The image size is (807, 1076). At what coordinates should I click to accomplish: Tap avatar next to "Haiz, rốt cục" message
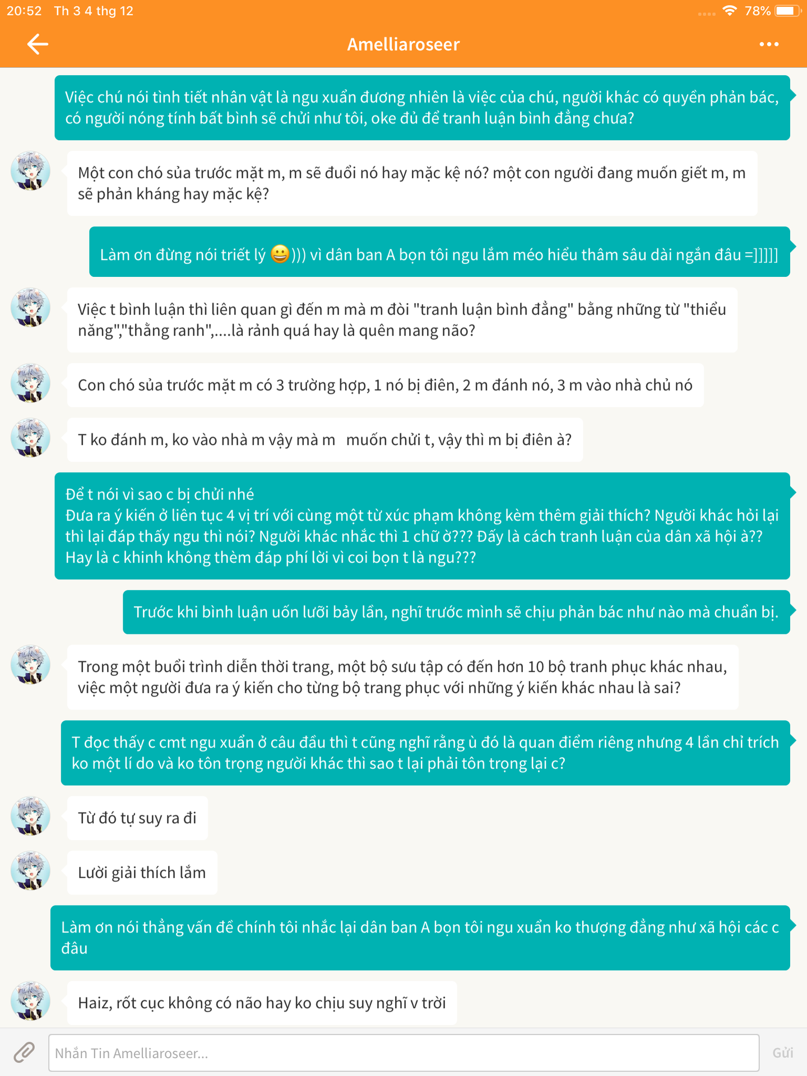click(31, 1001)
